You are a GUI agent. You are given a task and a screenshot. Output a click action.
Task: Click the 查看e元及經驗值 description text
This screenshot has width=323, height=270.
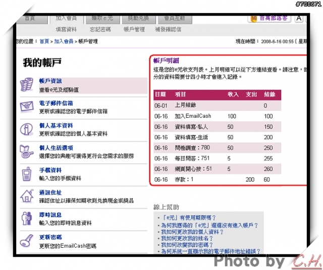59,90
